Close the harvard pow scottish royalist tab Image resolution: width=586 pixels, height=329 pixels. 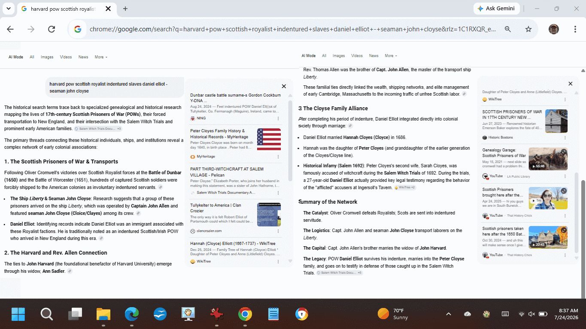[108, 9]
